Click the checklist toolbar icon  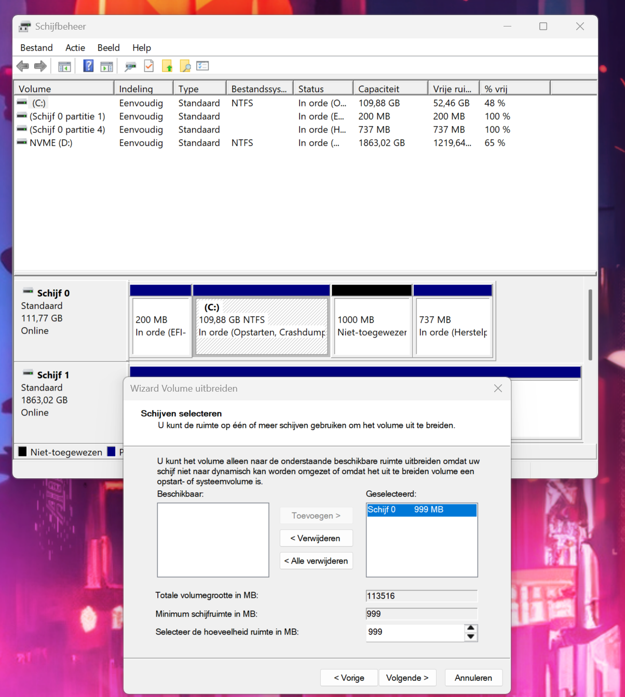point(202,66)
